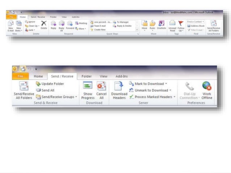Screen dimensions: 231x173
Task: Click the Update Folder command
Action: coord(50,84)
